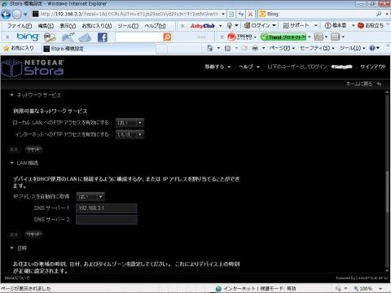Click the Bing search box in the title area
Viewport: 391px width, 293px height.
[317, 14]
